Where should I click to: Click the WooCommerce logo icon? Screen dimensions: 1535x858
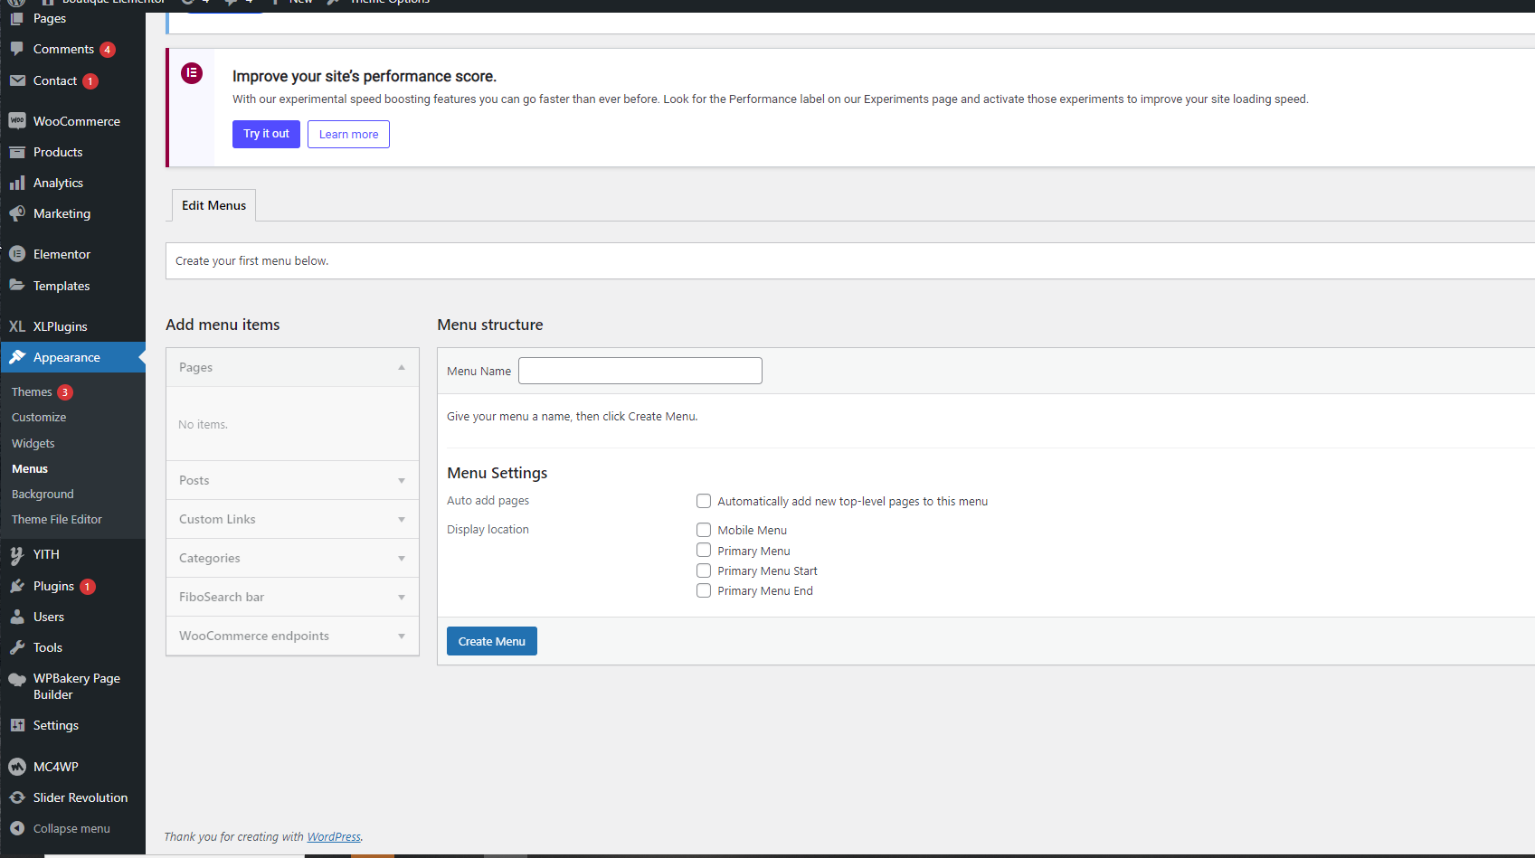pos(17,120)
